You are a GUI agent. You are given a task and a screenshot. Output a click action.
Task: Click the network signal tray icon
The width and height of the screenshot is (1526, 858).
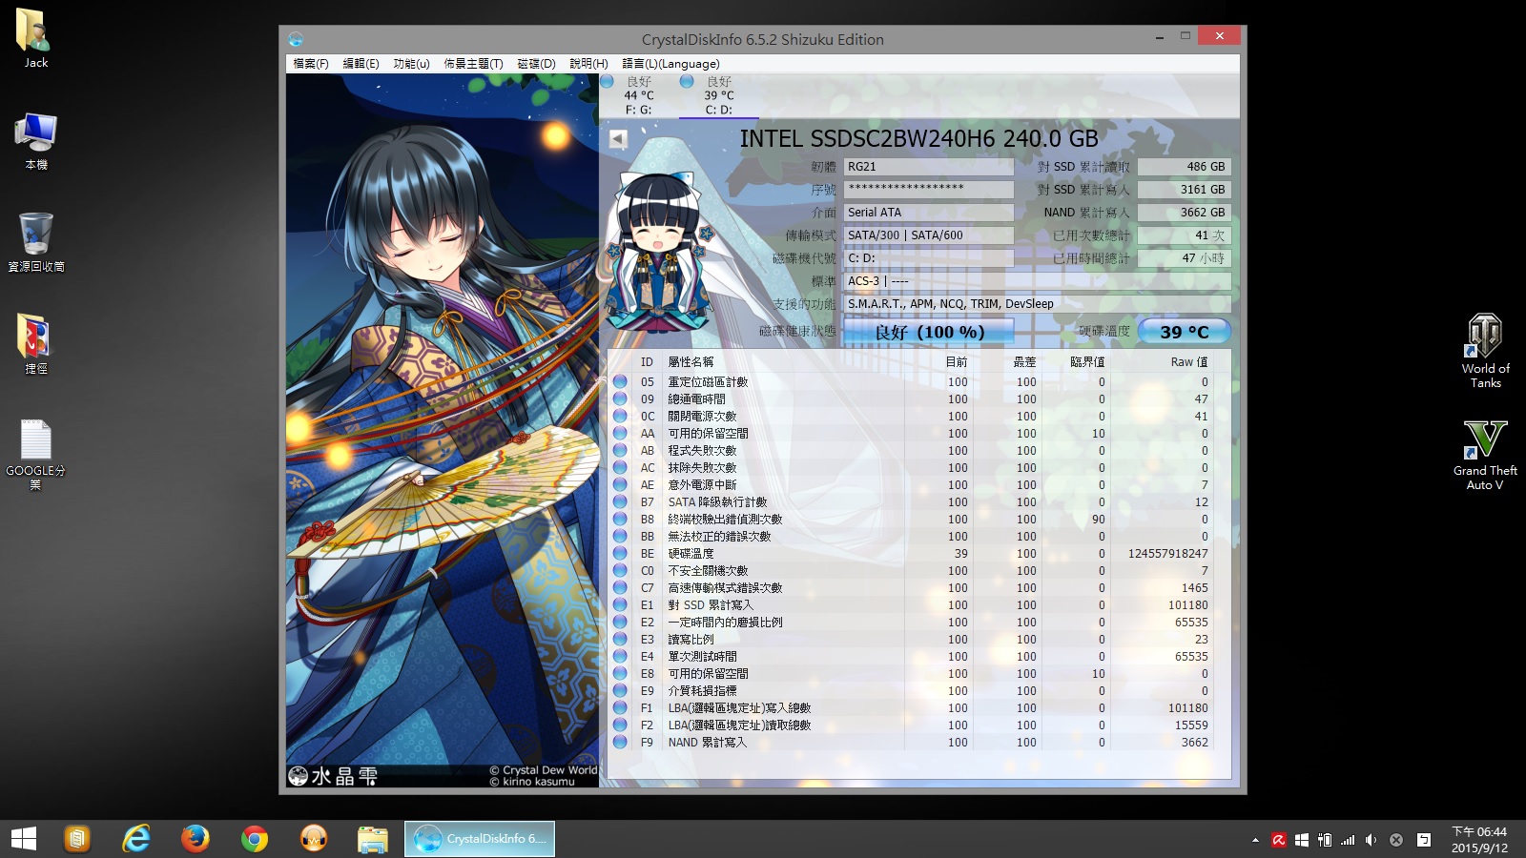pyautogui.click(x=1348, y=840)
